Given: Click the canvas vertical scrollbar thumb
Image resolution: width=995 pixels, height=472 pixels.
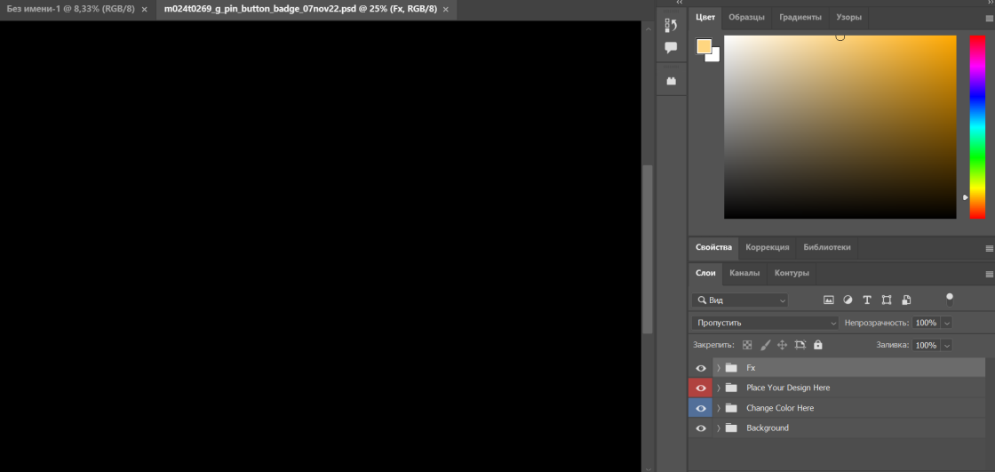Looking at the screenshot, I should [x=648, y=249].
